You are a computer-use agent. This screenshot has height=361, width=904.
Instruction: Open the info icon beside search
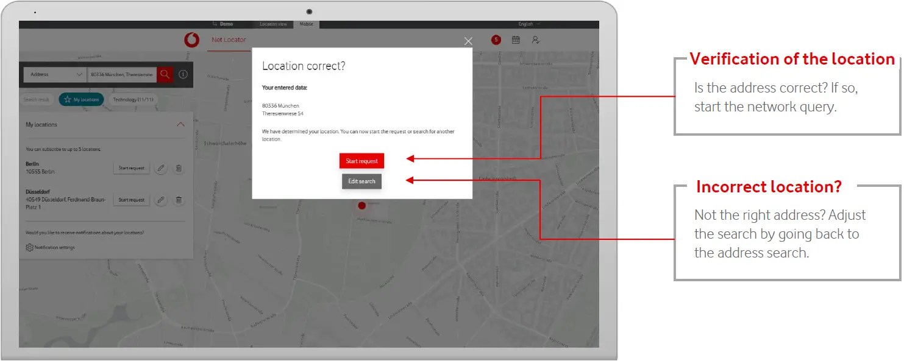183,74
